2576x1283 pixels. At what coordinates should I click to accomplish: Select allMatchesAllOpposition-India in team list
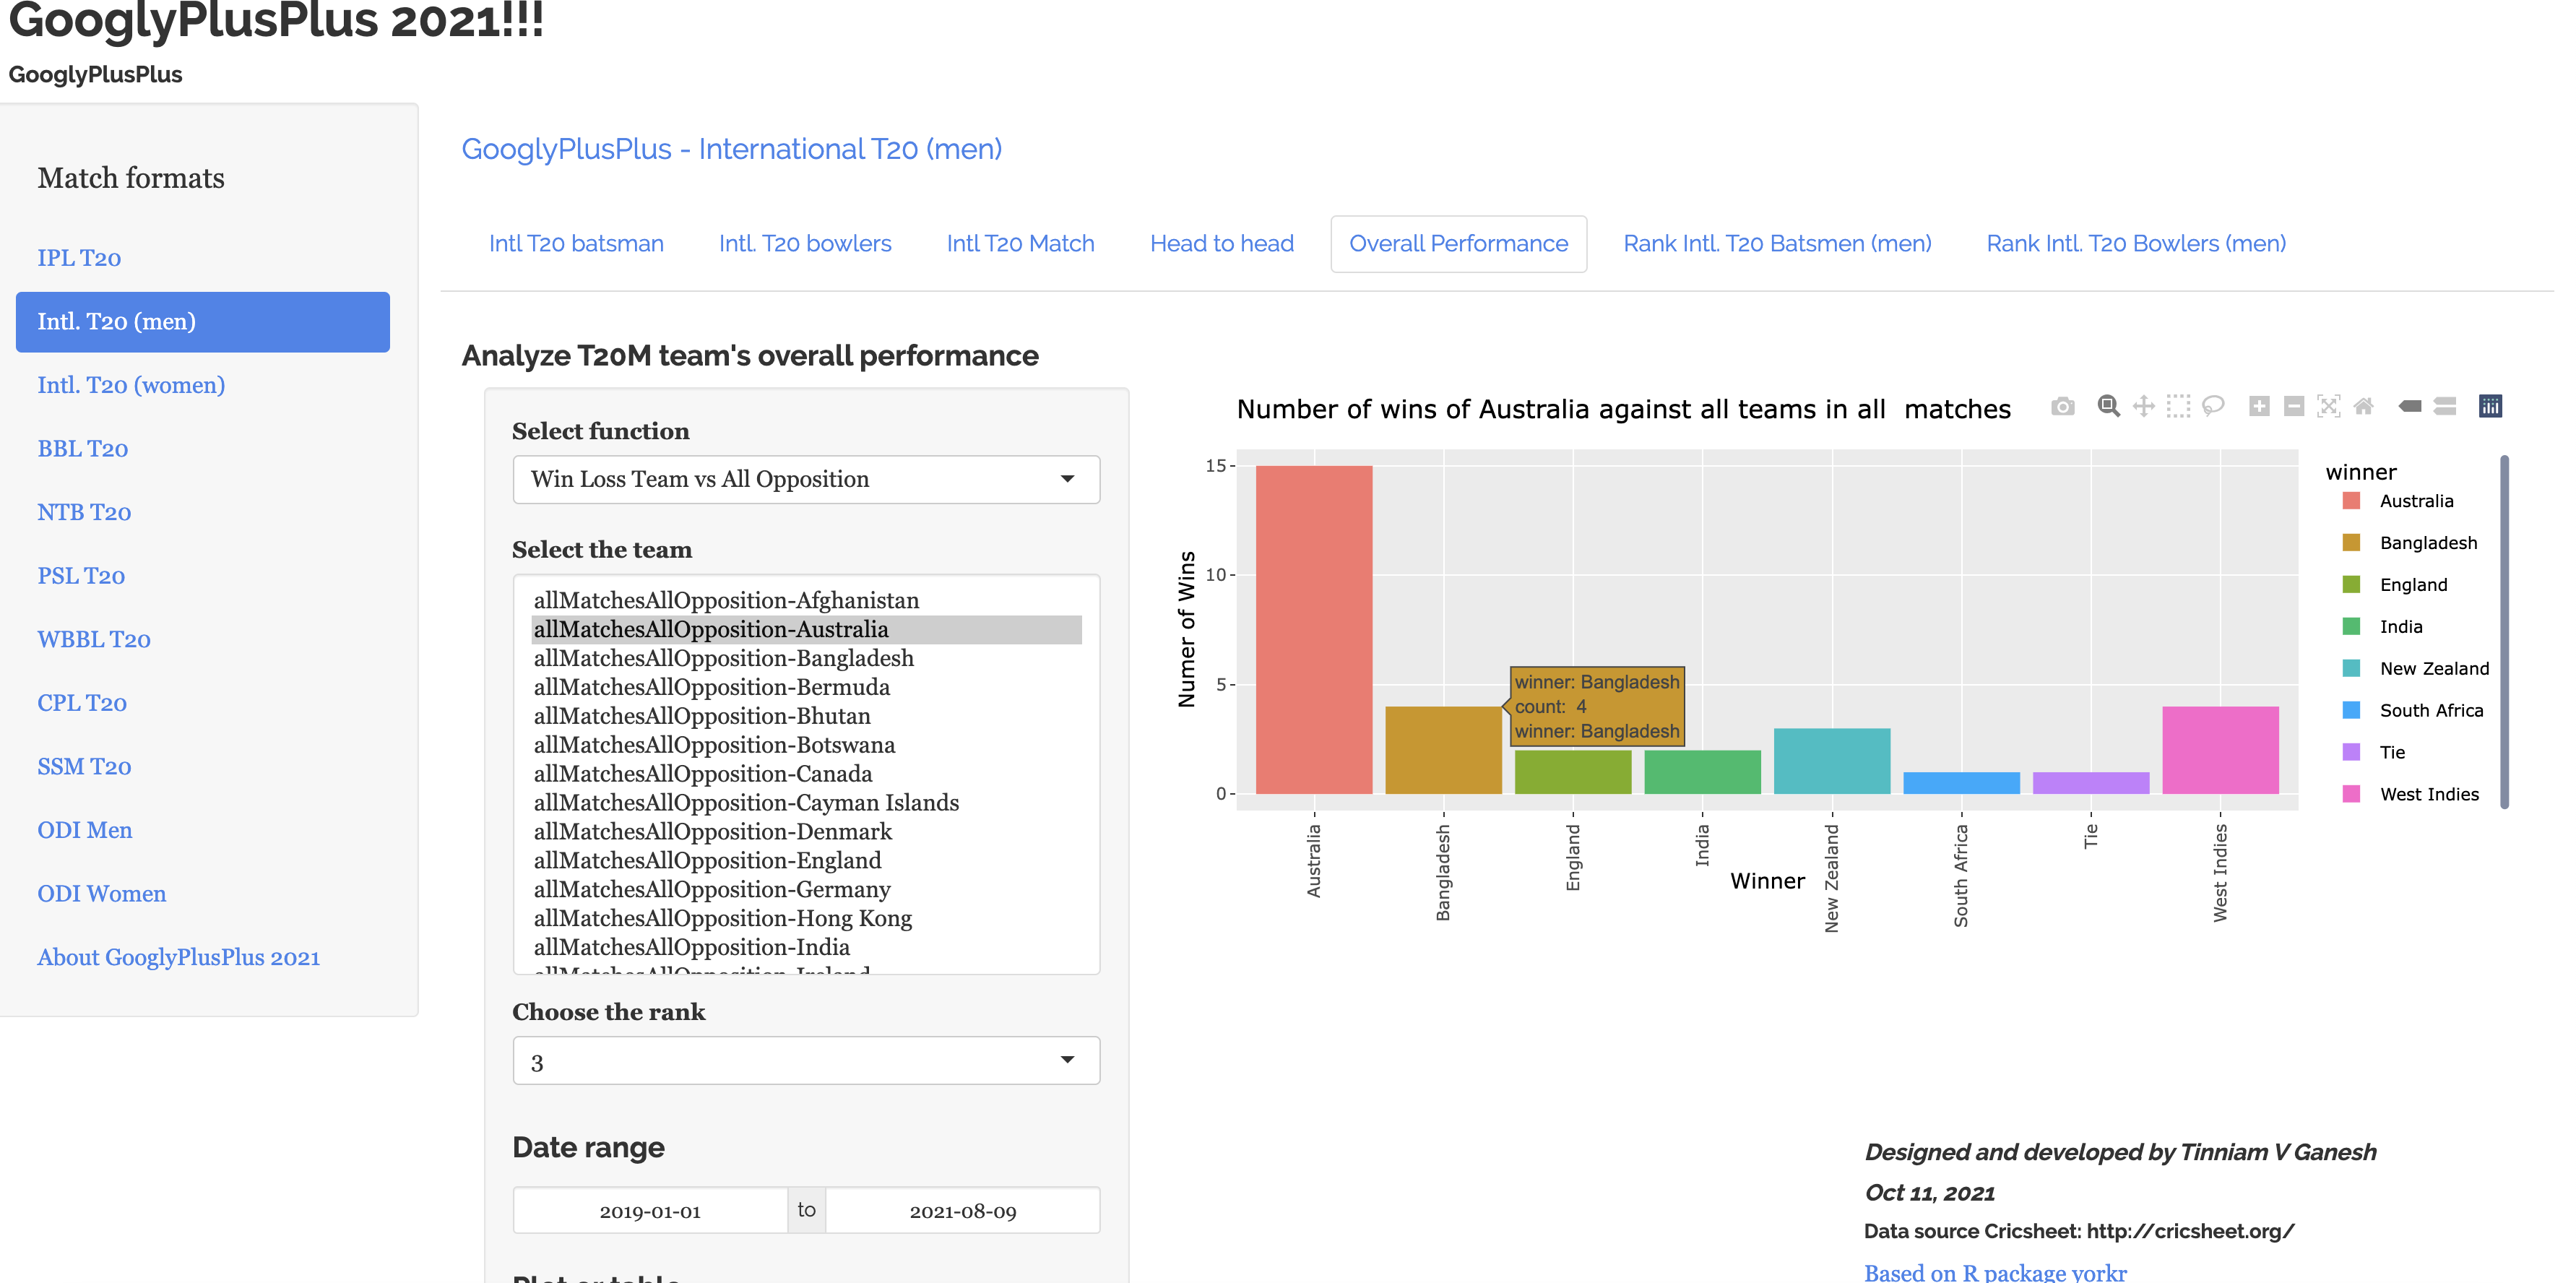click(x=691, y=947)
